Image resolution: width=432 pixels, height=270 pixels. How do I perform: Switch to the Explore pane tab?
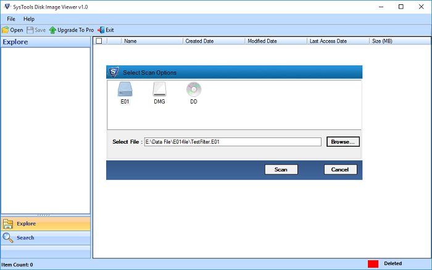pos(46,224)
